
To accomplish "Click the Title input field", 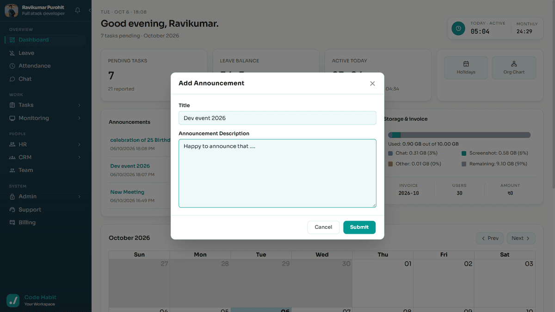I will [x=277, y=118].
